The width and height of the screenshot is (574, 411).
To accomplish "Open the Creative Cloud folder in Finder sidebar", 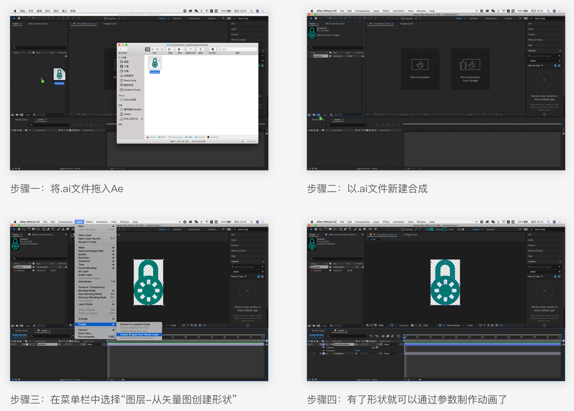I will (x=132, y=90).
